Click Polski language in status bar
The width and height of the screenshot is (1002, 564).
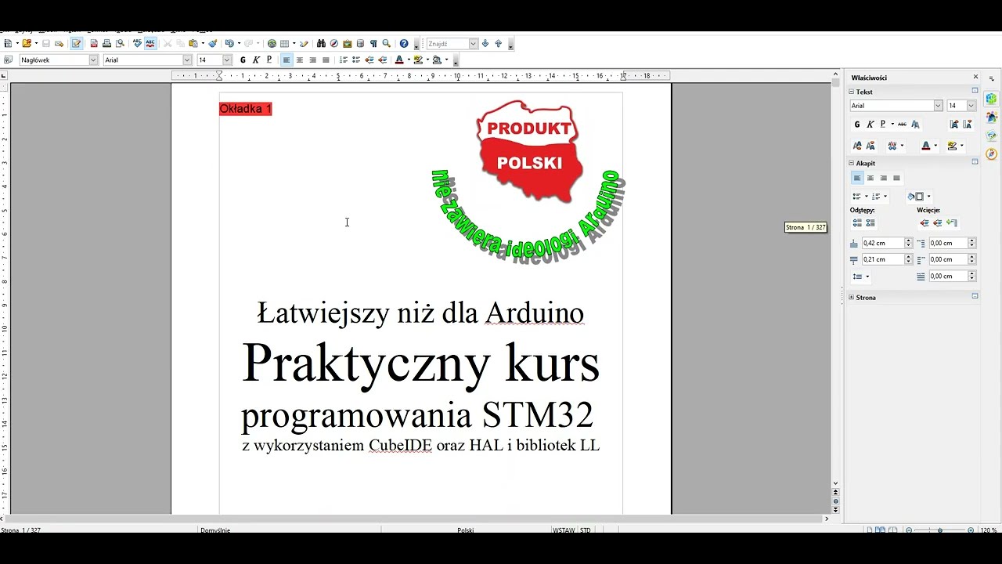[466, 530]
